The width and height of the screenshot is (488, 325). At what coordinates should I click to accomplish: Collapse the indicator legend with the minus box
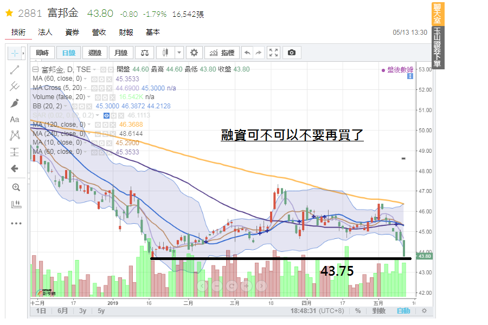[35, 69]
